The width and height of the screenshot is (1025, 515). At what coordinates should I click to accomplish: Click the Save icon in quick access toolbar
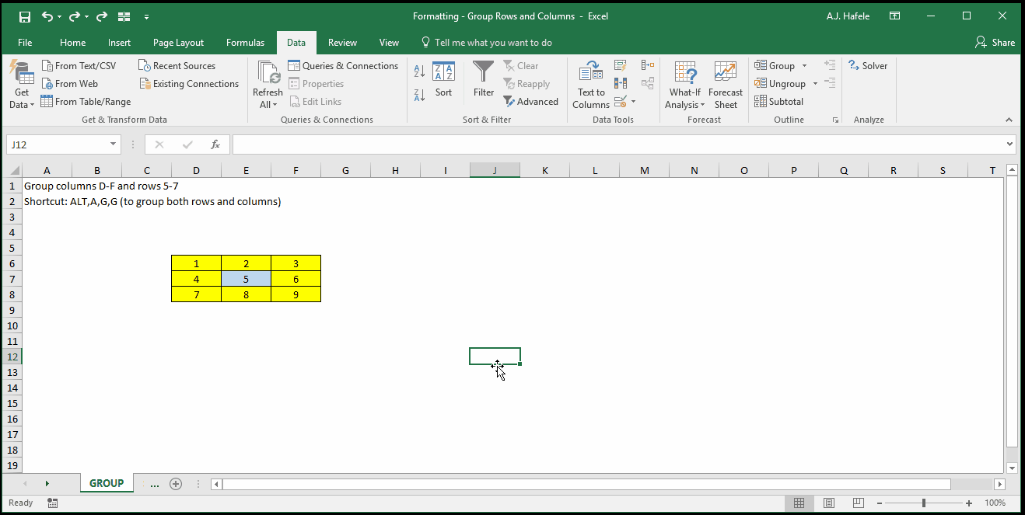coord(24,16)
